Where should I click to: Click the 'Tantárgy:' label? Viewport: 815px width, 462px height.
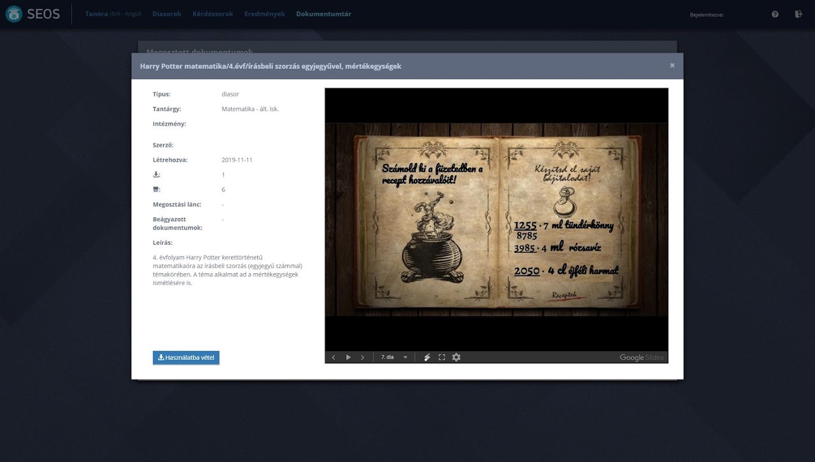click(x=167, y=109)
